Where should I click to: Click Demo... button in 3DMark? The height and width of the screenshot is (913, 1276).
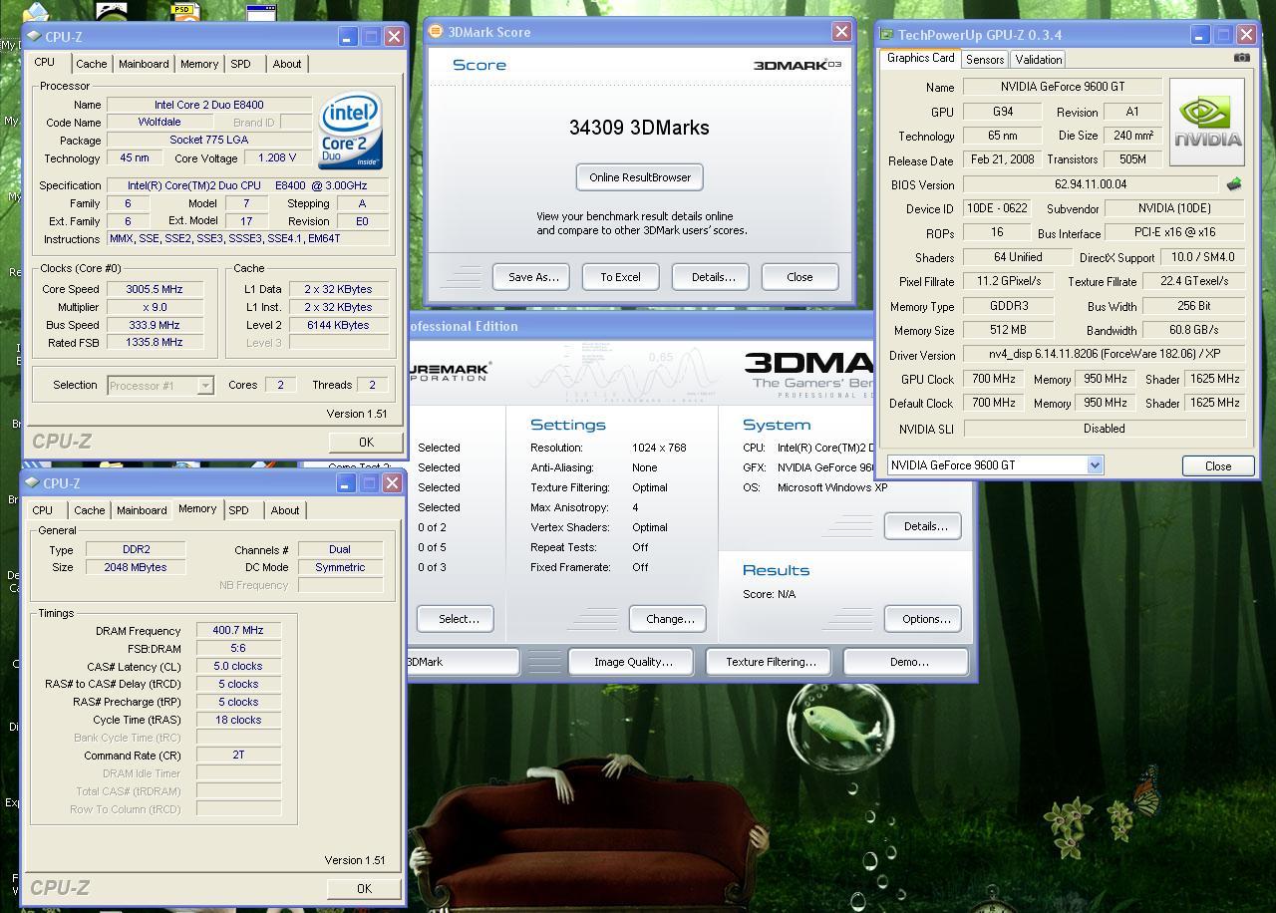pos(908,662)
